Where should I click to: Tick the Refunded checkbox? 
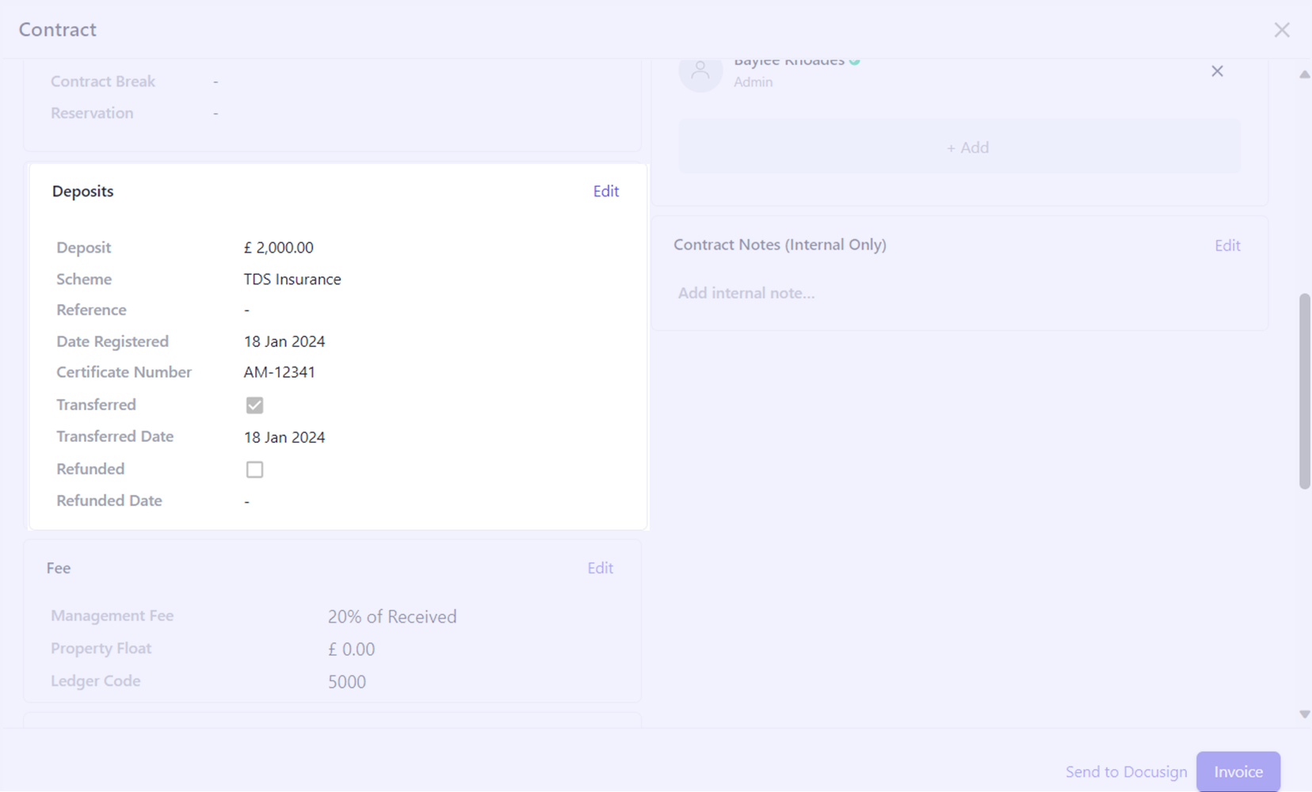tap(254, 470)
